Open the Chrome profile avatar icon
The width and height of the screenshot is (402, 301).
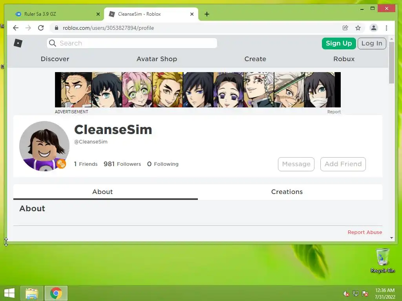click(x=374, y=28)
